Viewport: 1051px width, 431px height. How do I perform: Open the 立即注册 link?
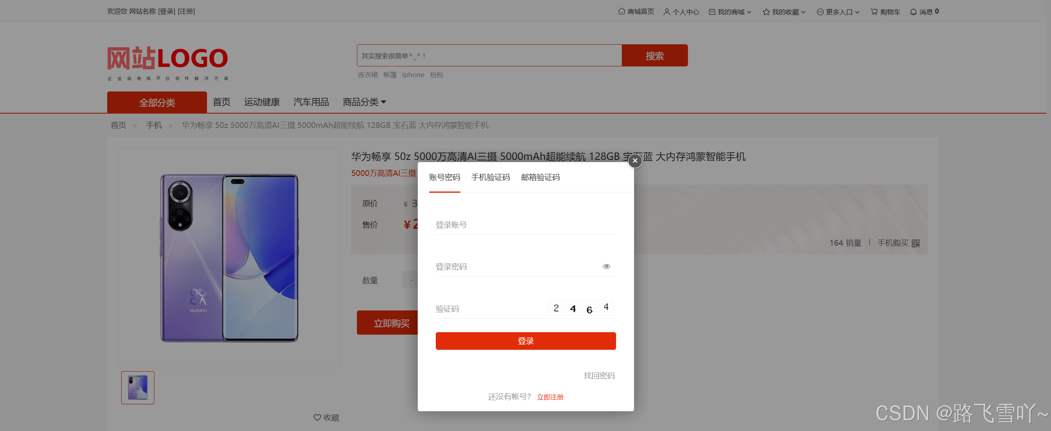click(550, 397)
